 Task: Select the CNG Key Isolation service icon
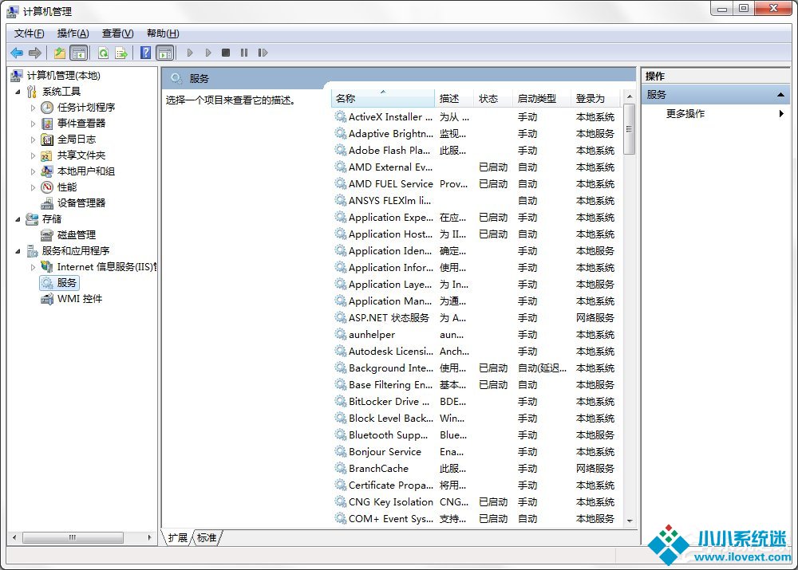click(341, 502)
